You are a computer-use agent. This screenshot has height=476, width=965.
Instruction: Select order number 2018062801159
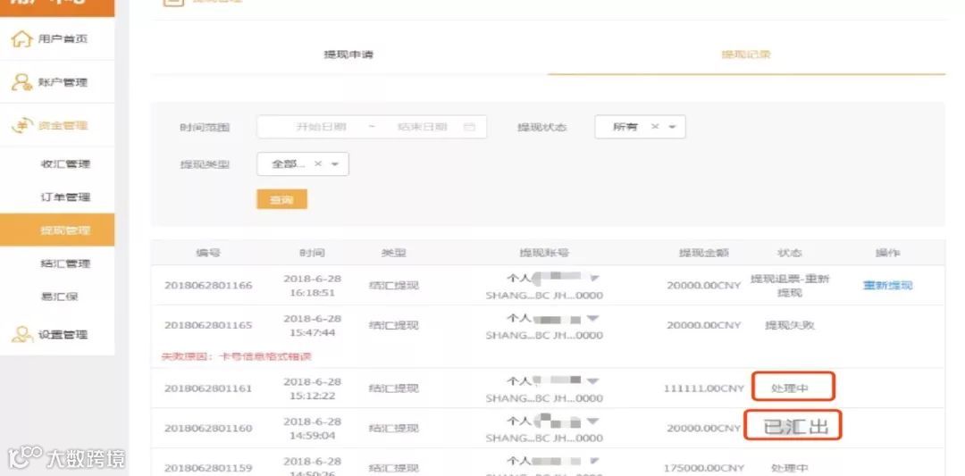[x=208, y=468]
